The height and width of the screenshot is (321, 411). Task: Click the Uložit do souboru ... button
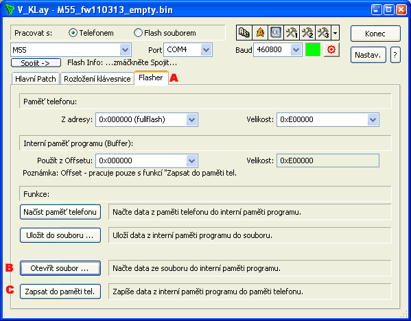tap(60, 235)
